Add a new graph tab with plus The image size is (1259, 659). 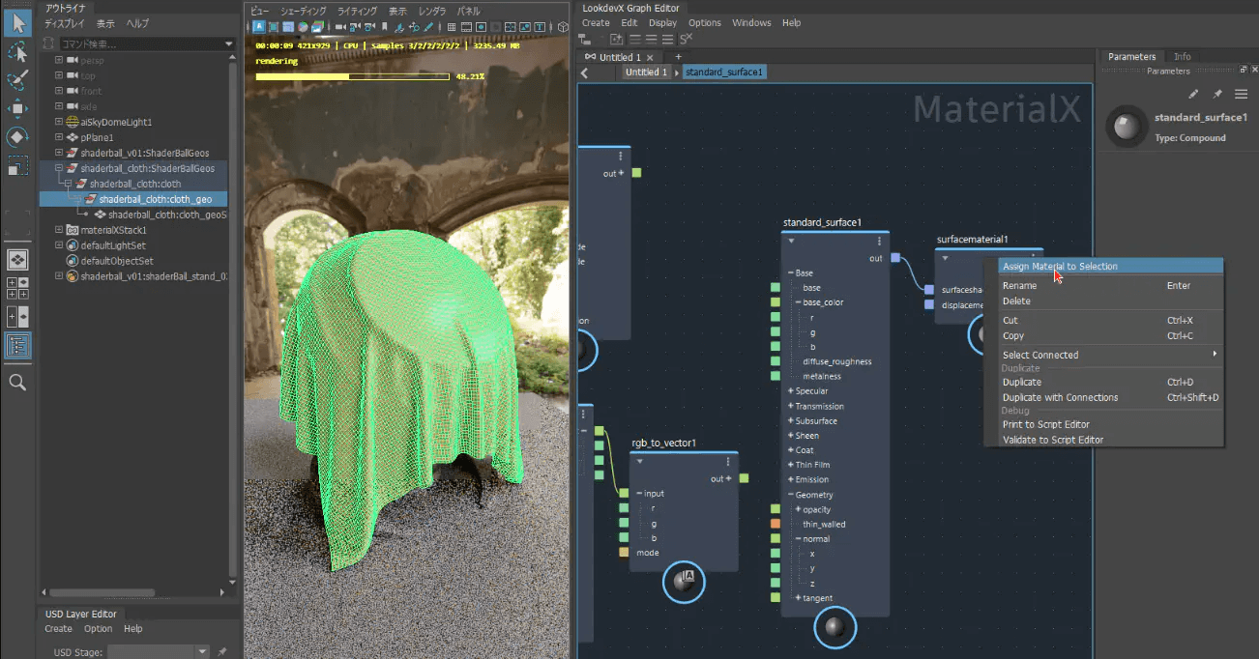[x=678, y=57]
